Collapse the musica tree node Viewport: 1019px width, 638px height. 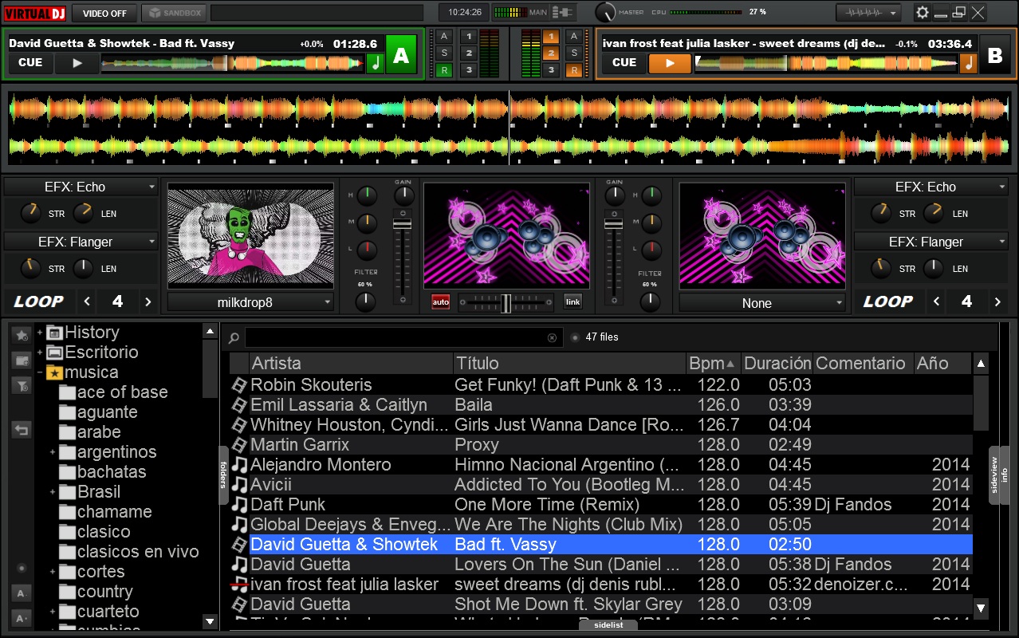click(39, 372)
